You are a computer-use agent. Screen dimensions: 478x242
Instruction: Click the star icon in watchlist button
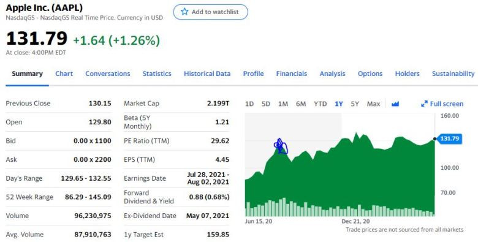pyautogui.click(x=184, y=12)
